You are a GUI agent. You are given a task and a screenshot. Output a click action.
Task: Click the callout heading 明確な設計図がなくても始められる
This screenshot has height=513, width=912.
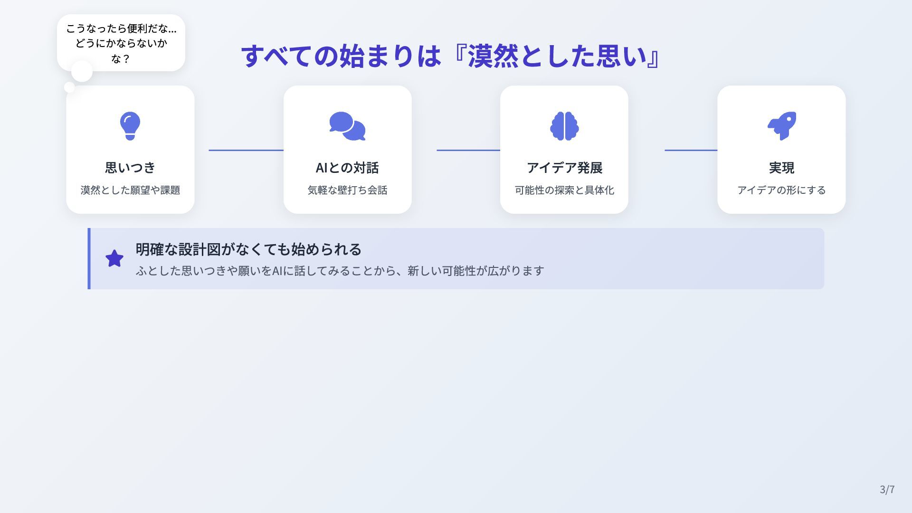click(248, 249)
